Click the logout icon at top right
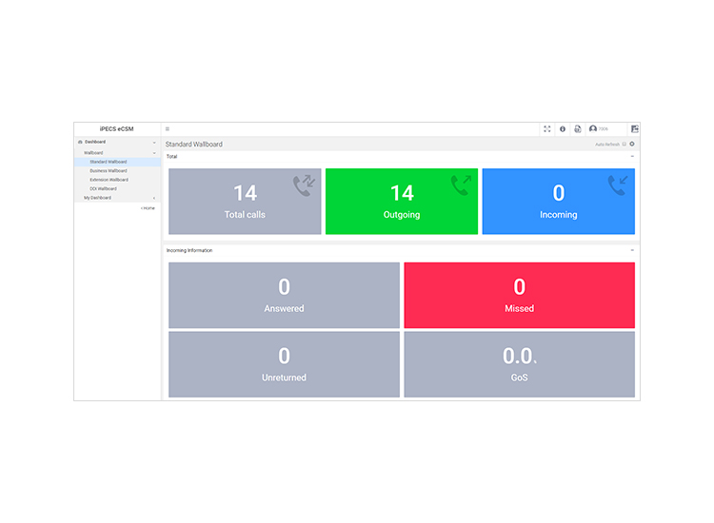The width and height of the screenshot is (714, 523). (635, 129)
